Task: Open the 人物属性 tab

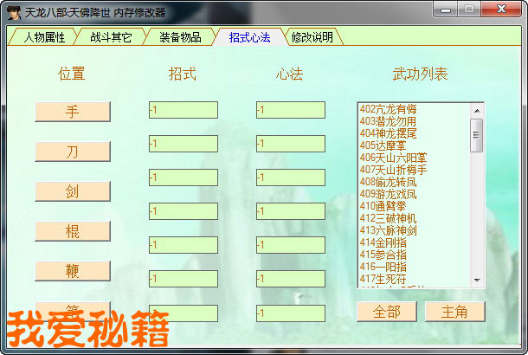Action: click(44, 37)
